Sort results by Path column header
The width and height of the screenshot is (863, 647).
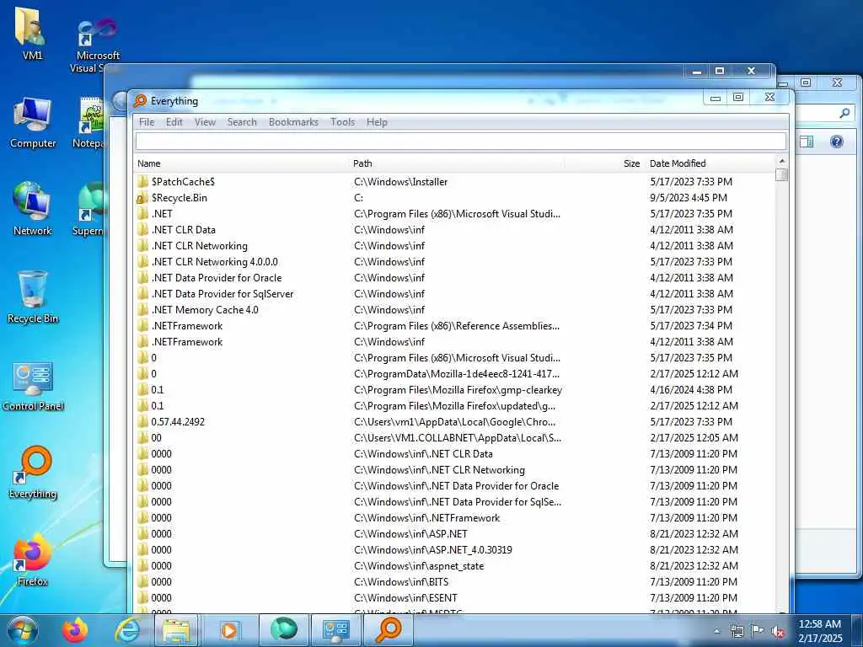pyautogui.click(x=457, y=163)
